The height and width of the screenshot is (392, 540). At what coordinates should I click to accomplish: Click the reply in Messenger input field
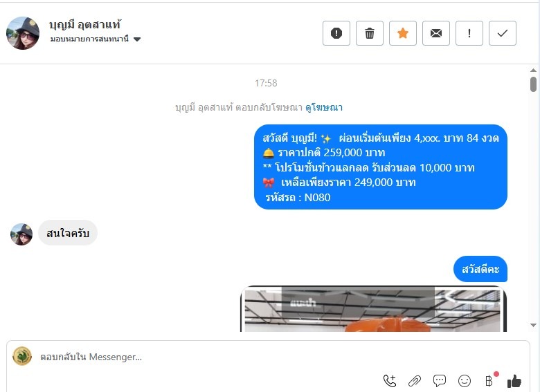[x=268, y=357]
